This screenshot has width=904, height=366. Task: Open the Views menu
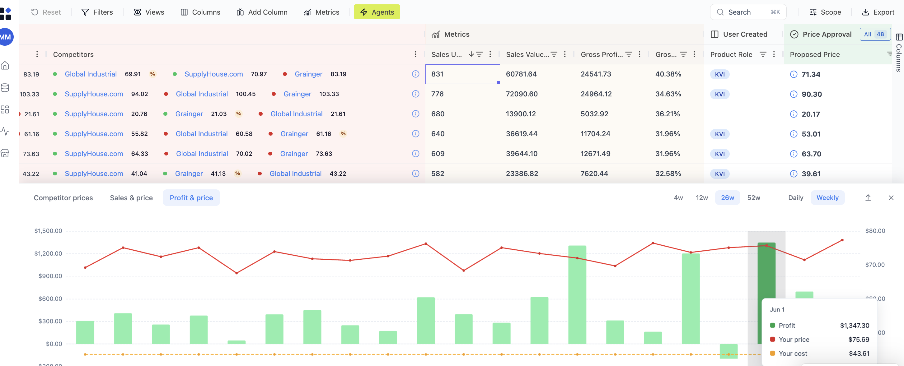(x=149, y=12)
